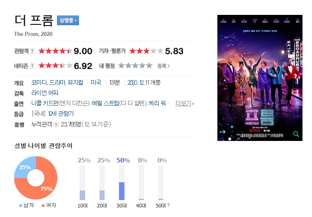Open the 미국 country link

[x=96, y=82]
